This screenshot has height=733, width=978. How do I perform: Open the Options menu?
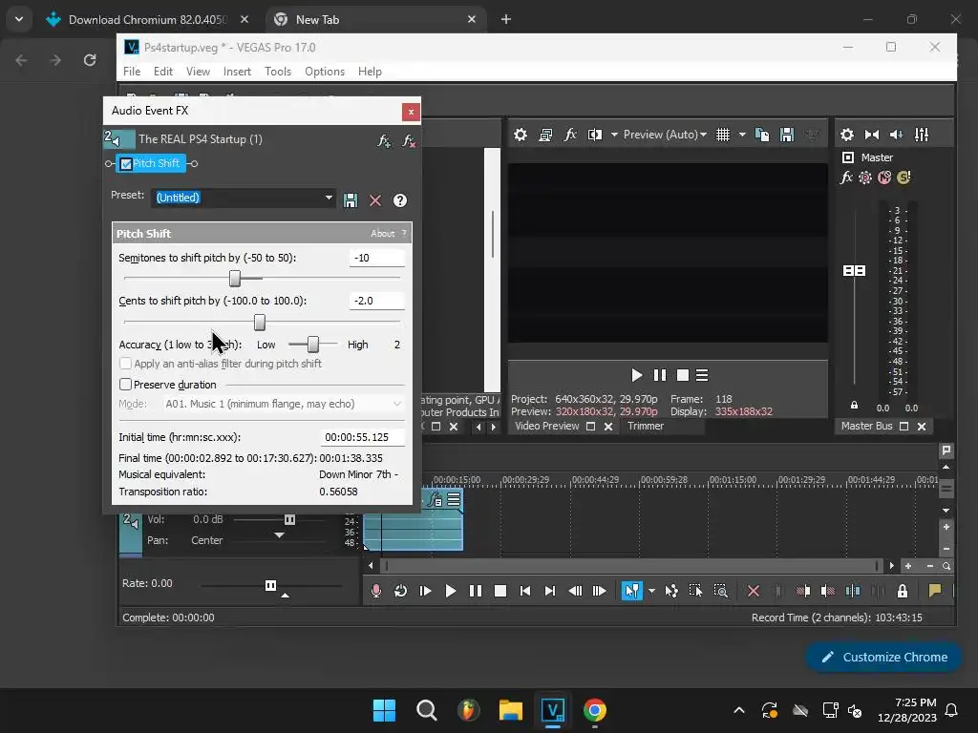click(x=325, y=72)
